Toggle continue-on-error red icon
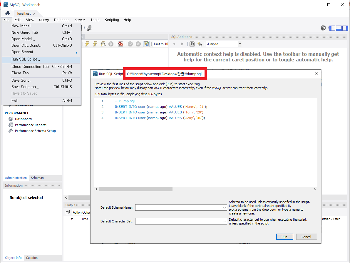Screen dimensions: 350x263 point(120,44)
